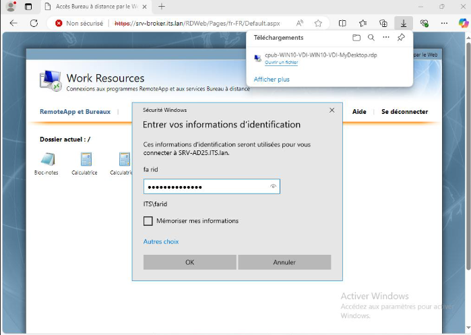The height and width of the screenshot is (335, 471).
Task: Toggle split screen view icon
Action: click(342, 23)
